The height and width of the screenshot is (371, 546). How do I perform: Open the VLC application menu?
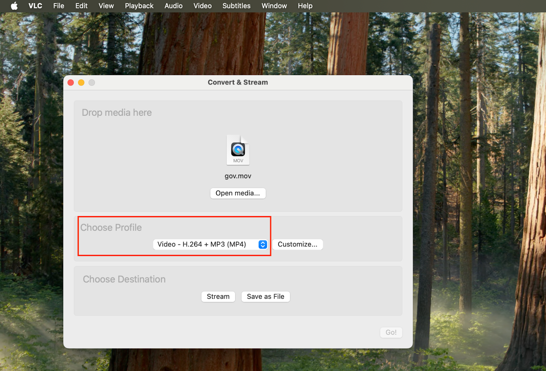point(35,6)
